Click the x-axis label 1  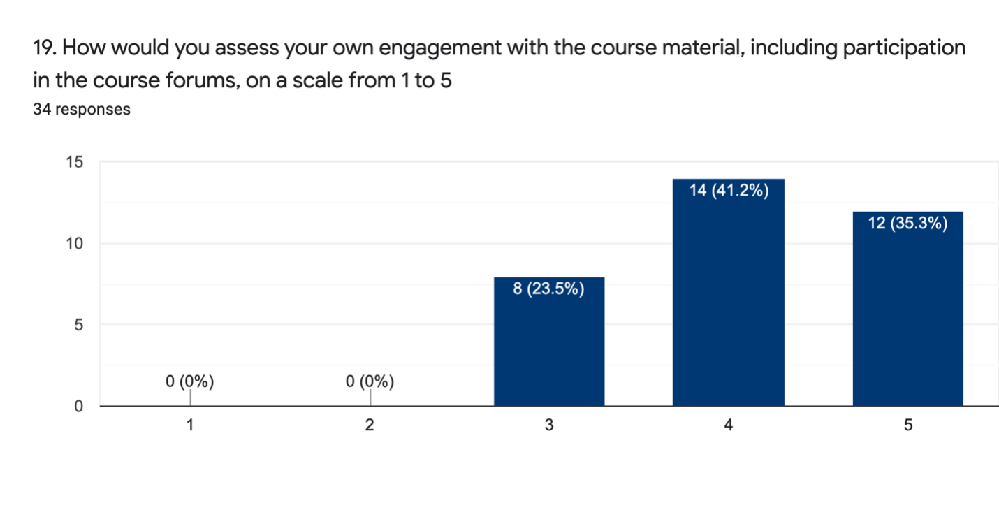pyautogui.click(x=190, y=425)
